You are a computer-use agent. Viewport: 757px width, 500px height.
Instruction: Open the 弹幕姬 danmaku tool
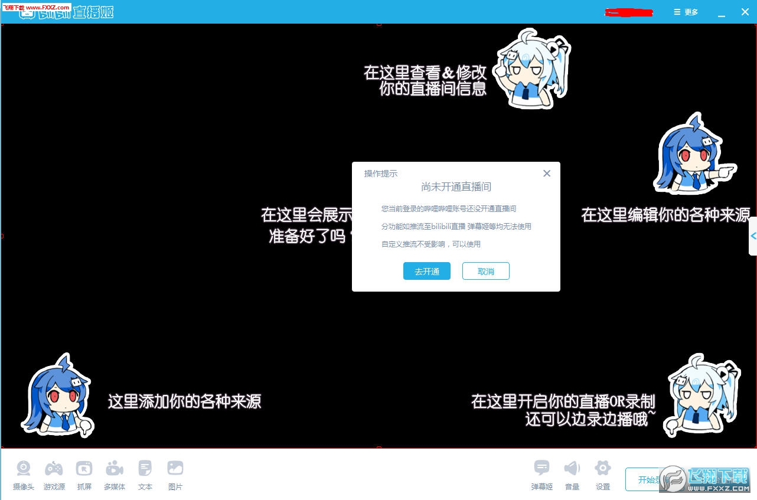[541, 474]
